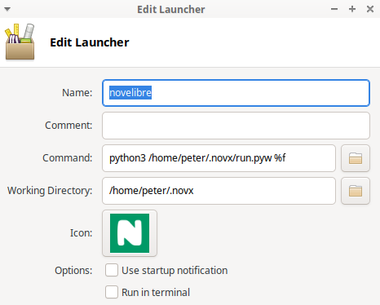Click the green N launcher icon button
380x305 pixels.
(x=130, y=233)
